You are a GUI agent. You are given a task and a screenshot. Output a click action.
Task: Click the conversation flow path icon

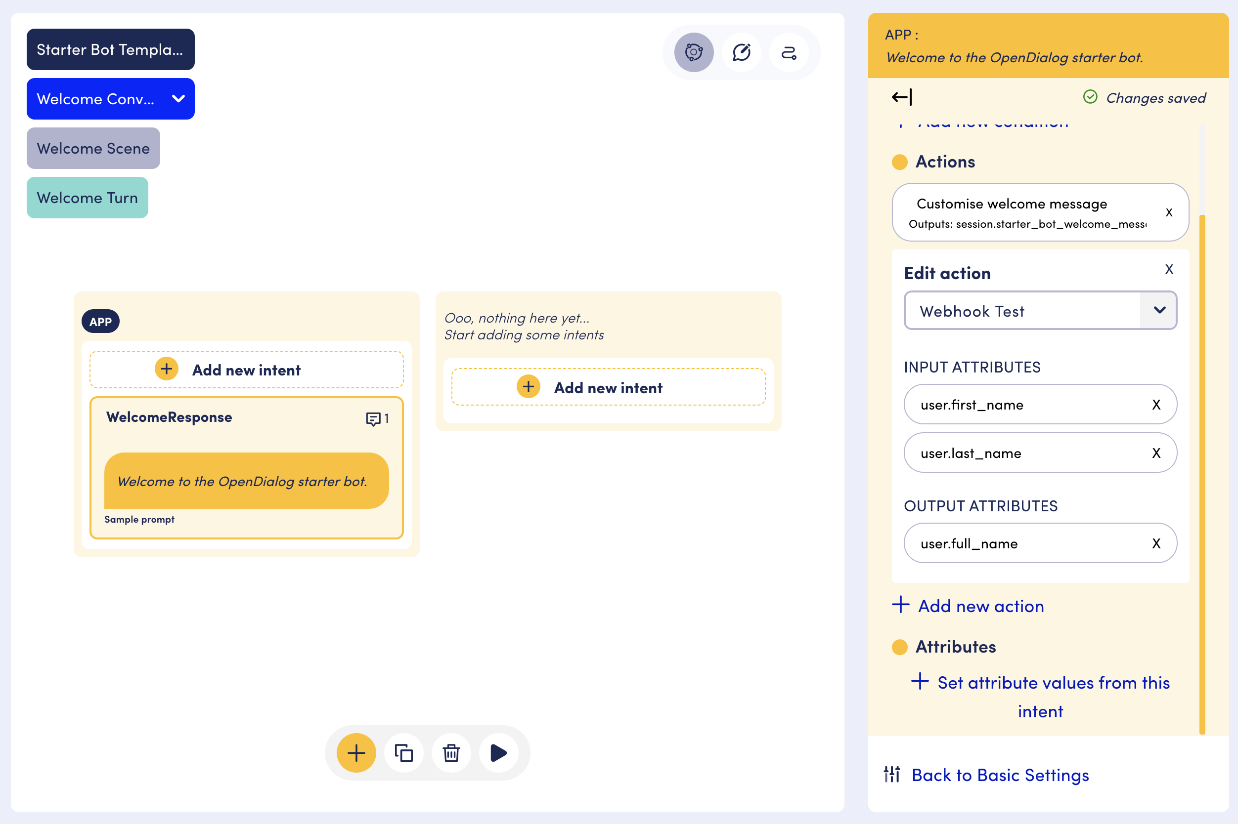789,52
